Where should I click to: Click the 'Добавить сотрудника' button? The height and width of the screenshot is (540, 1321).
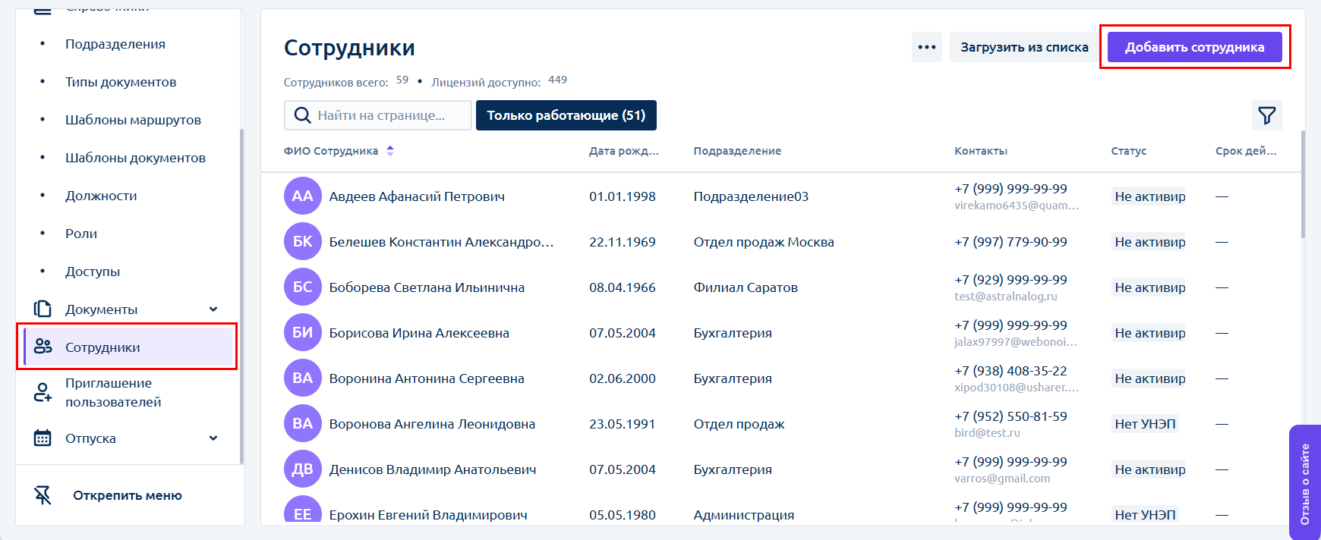coord(1194,47)
